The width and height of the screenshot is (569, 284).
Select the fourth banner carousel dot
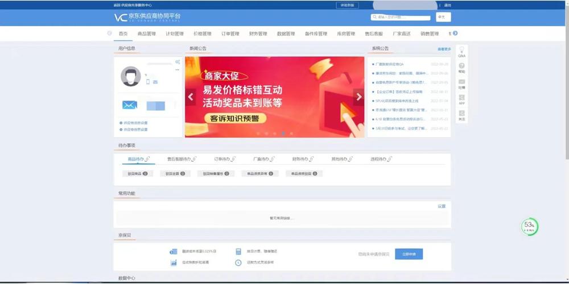click(x=283, y=133)
